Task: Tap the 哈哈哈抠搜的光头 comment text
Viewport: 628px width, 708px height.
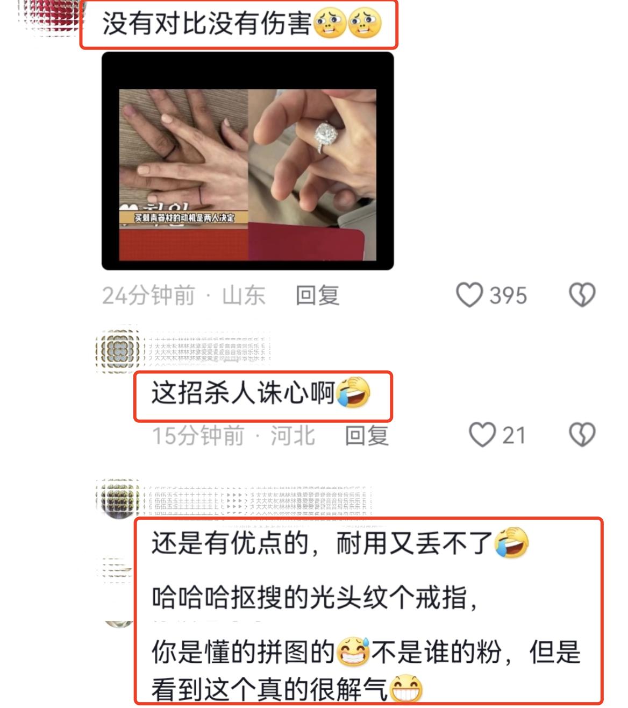Action: coord(314,597)
